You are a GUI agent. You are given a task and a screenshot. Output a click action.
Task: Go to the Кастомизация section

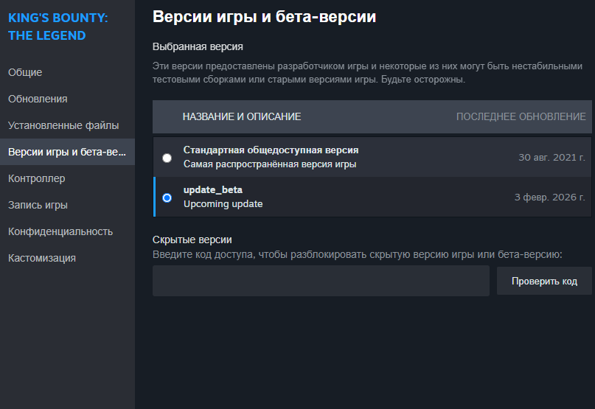(67, 258)
